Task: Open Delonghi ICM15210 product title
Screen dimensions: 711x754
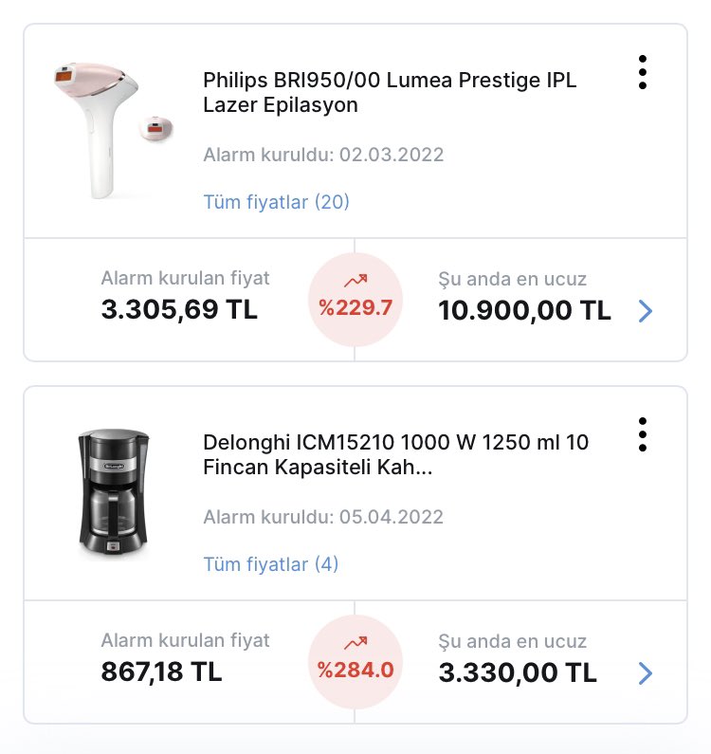Action: (395, 454)
